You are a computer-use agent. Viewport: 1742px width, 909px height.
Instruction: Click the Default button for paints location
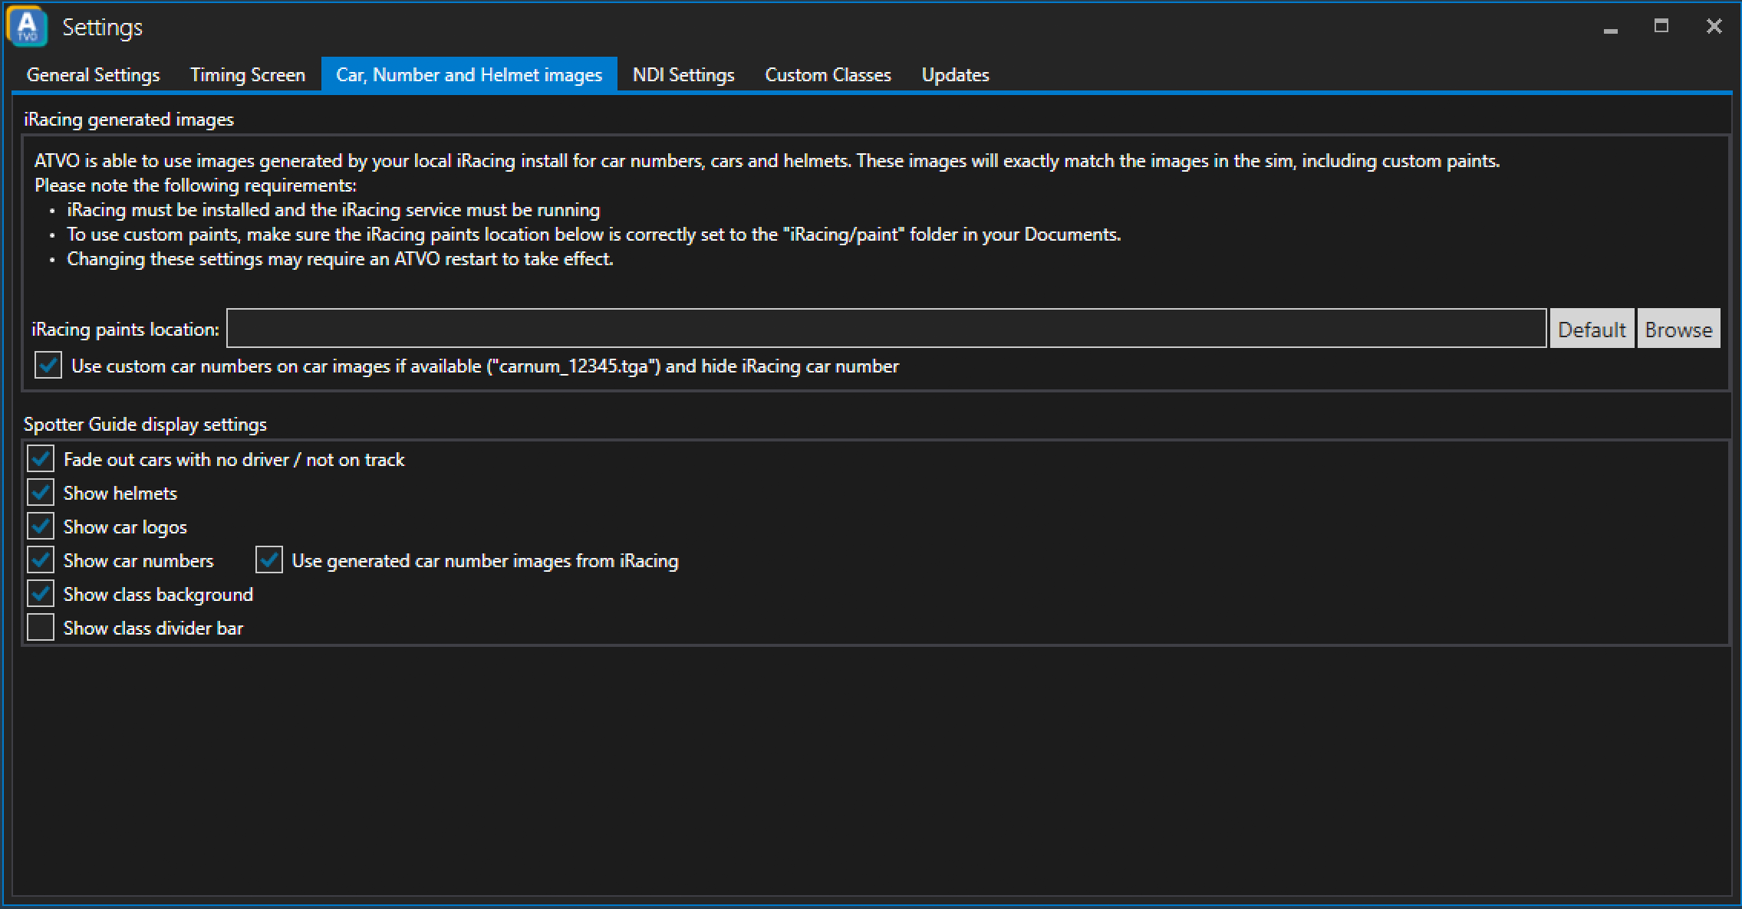click(x=1592, y=329)
